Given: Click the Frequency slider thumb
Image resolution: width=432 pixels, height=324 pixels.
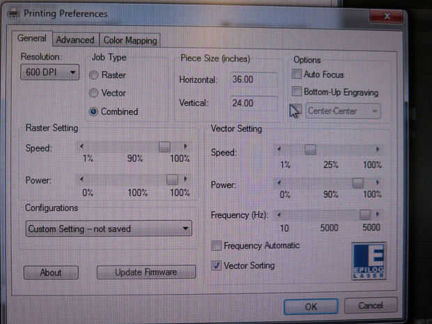Looking at the screenshot, I should pos(365,215).
